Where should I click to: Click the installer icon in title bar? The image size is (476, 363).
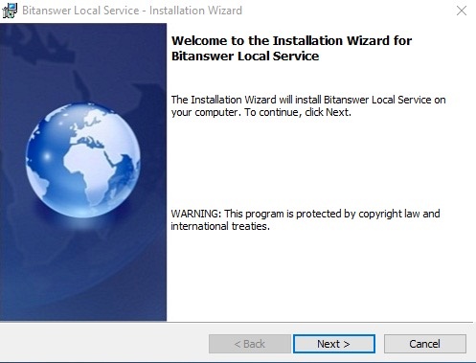[10, 11]
